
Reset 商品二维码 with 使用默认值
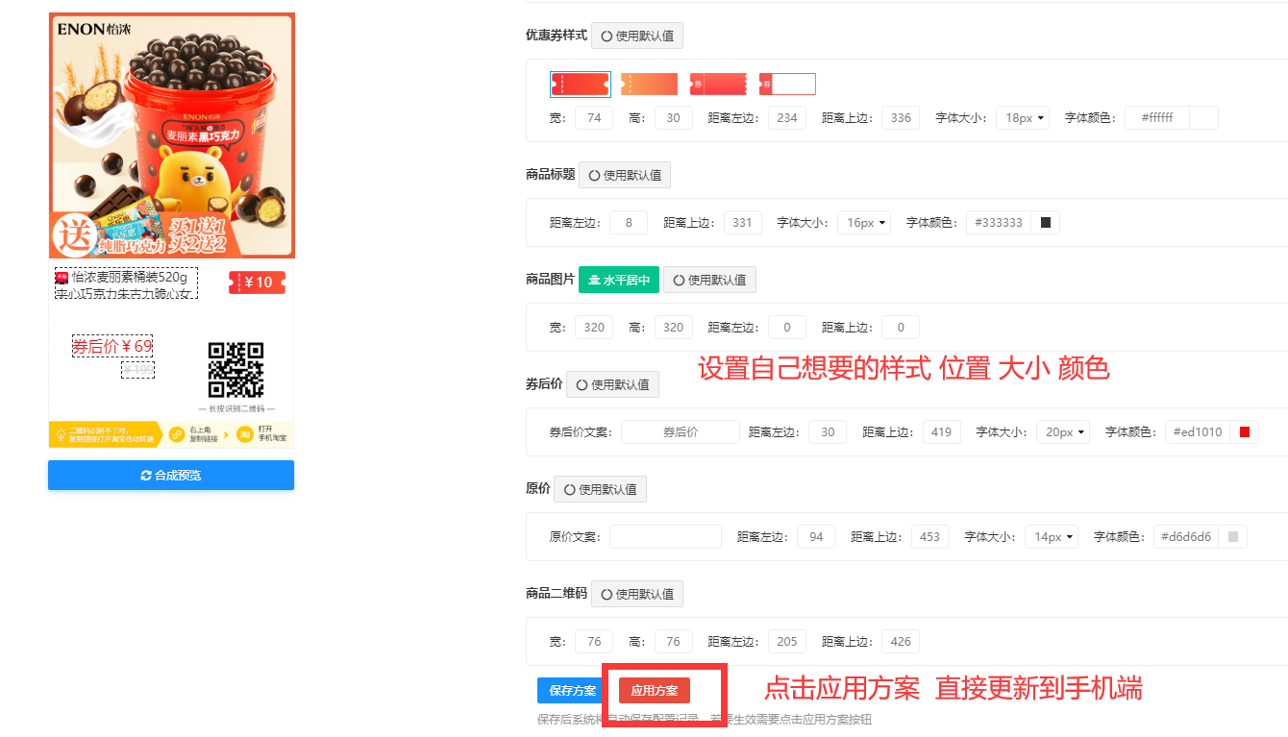pos(637,594)
